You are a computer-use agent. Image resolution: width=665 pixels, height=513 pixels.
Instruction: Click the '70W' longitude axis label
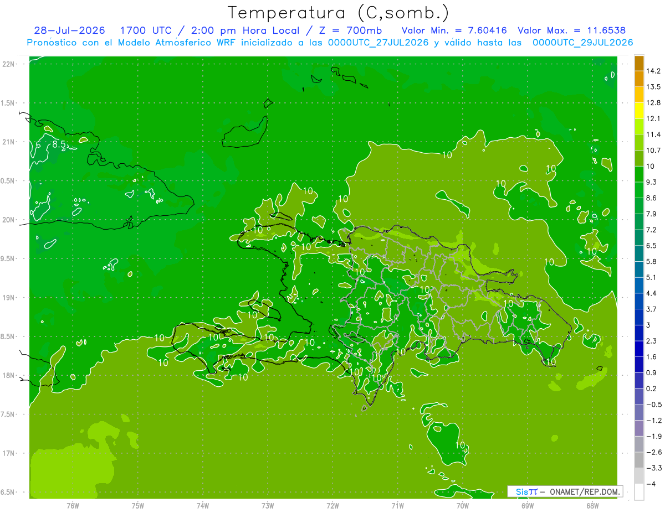463,506
